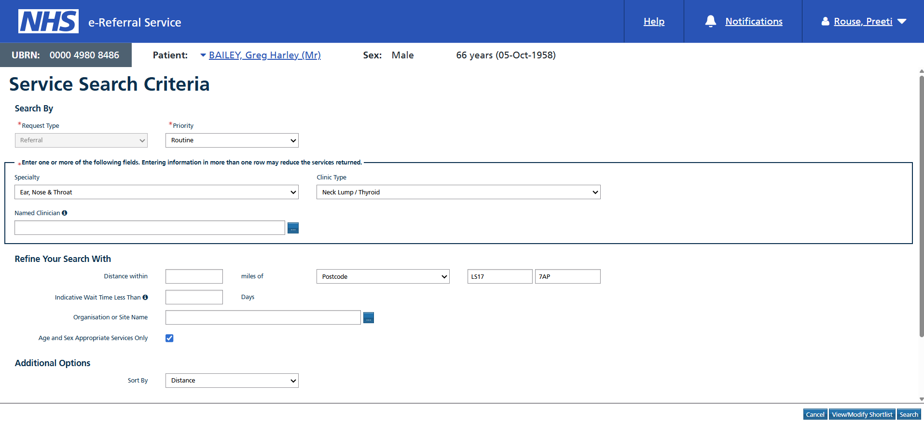Open the Specialty dropdown

pos(156,192)
